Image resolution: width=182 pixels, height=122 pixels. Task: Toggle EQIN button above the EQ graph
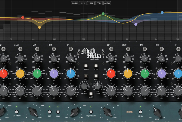99,3
